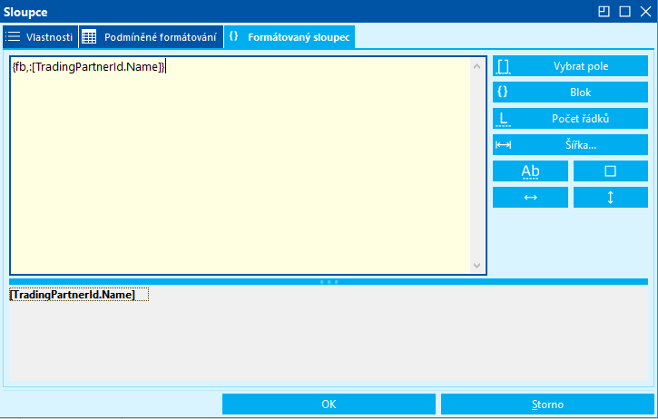Maximize the Sloupce window
658x419 pixels.
624,11
